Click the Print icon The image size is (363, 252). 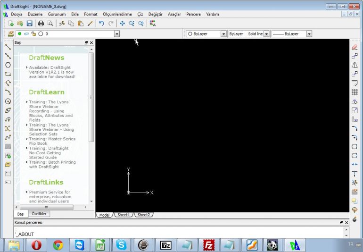coord(41,24)
